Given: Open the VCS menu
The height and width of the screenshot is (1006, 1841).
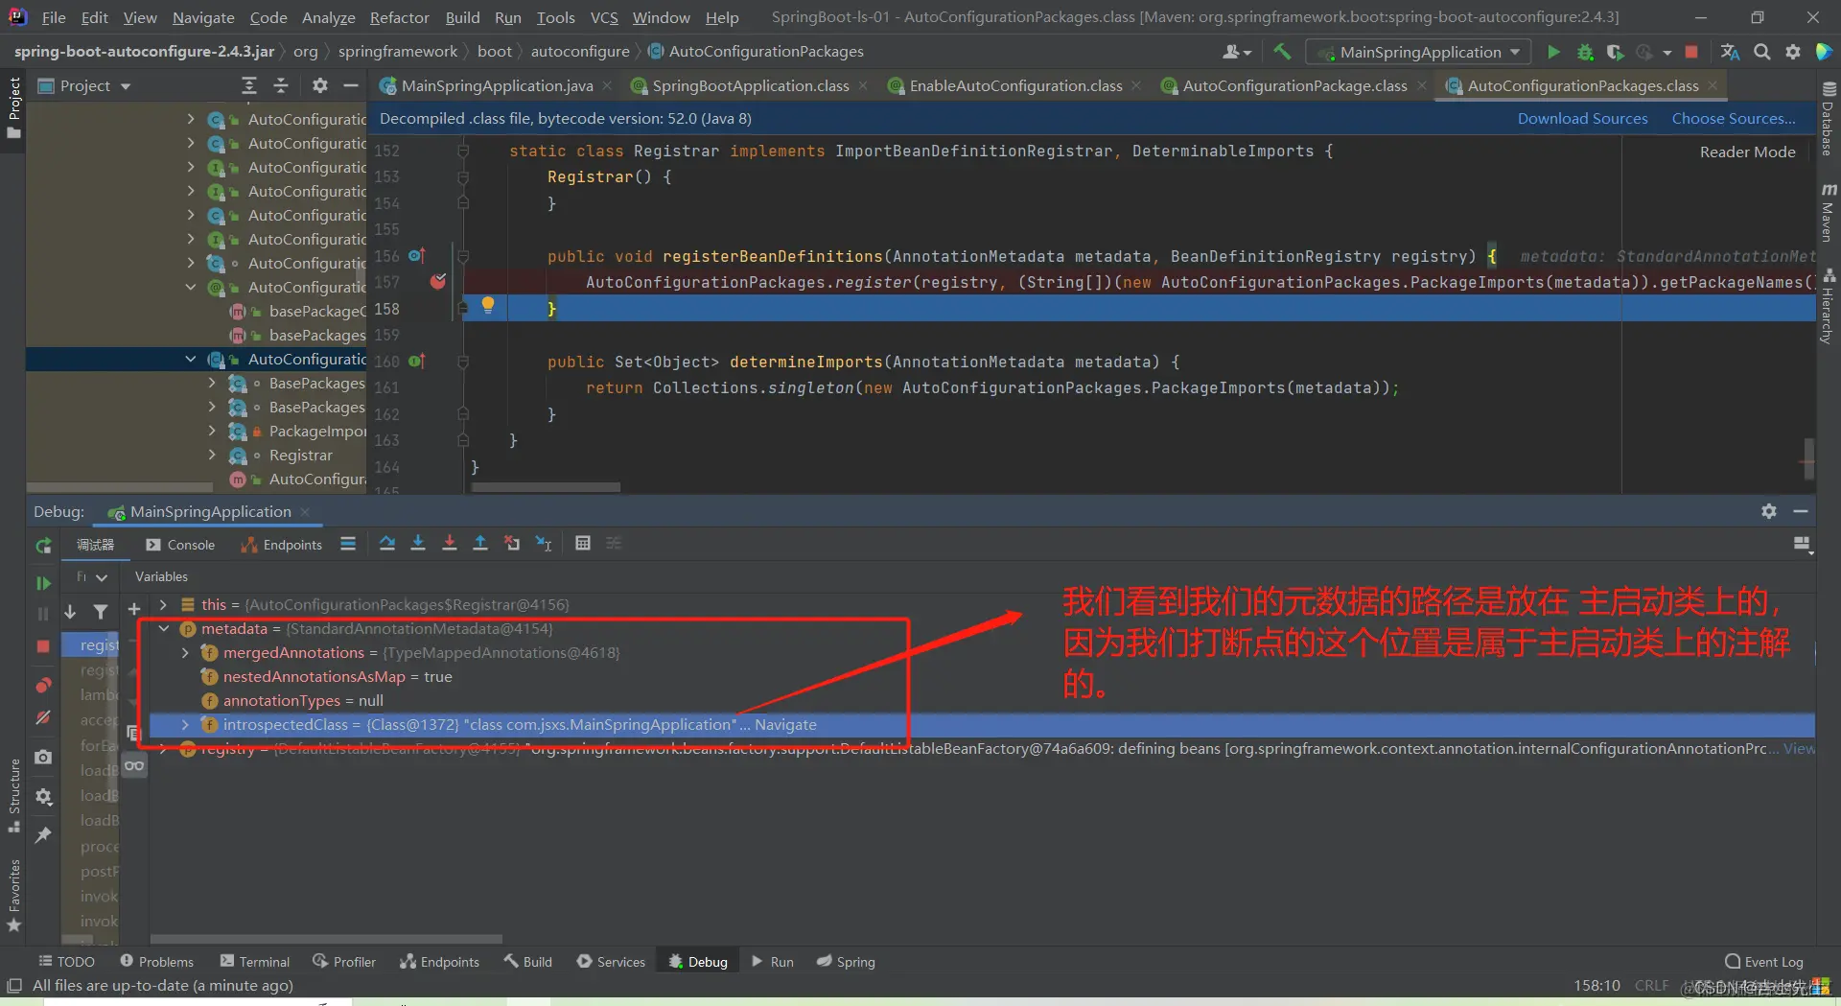Looking at the screenshot, I should point(604,17).
